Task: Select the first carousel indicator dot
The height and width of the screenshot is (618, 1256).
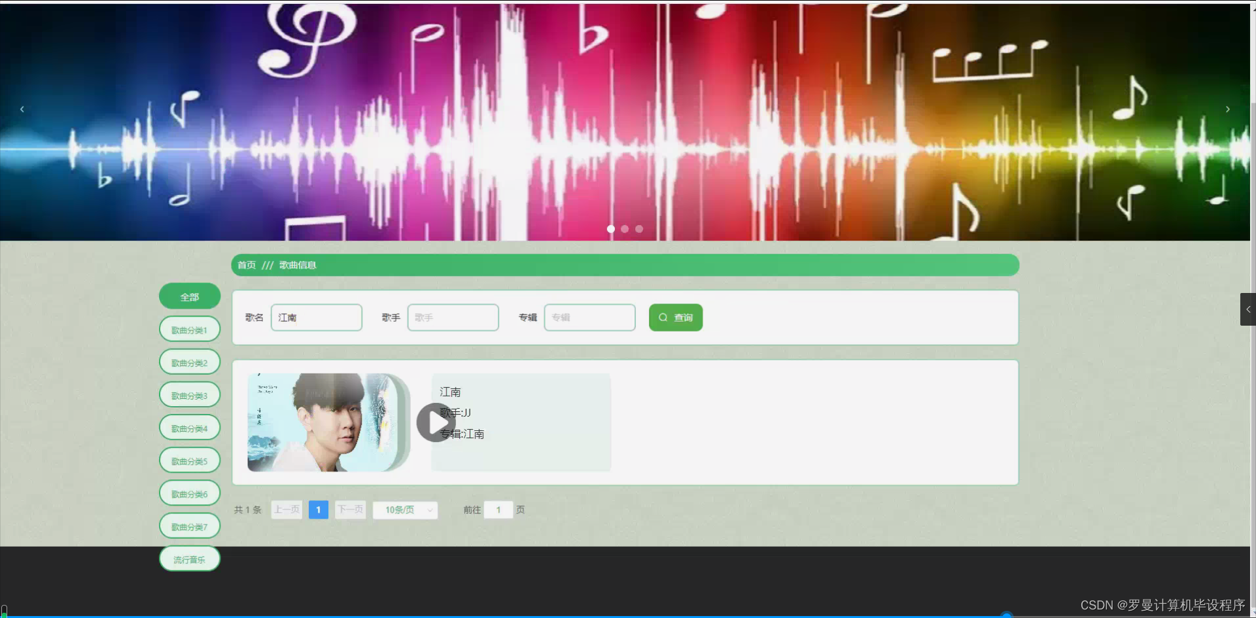Action: coord(611,229)
